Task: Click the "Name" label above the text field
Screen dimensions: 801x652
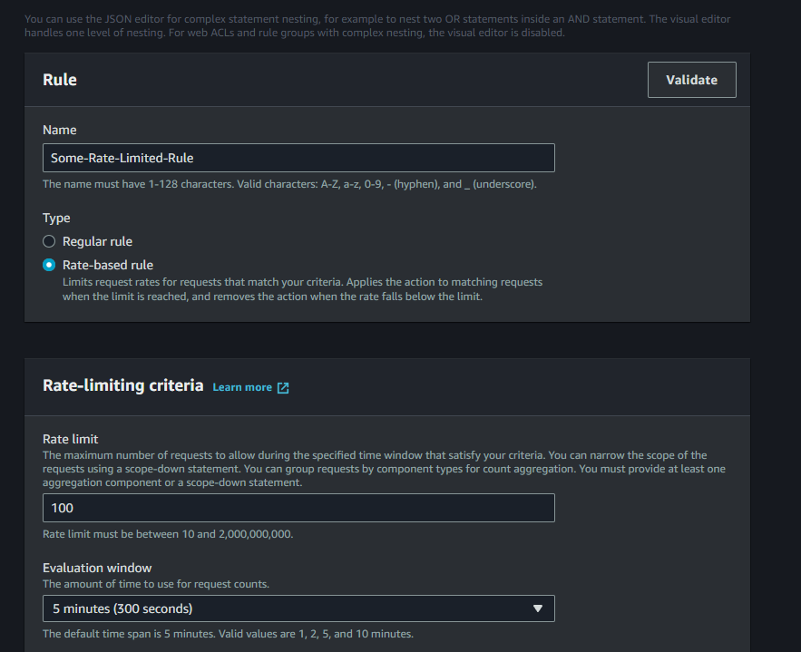Action: [x=60, y=130]
